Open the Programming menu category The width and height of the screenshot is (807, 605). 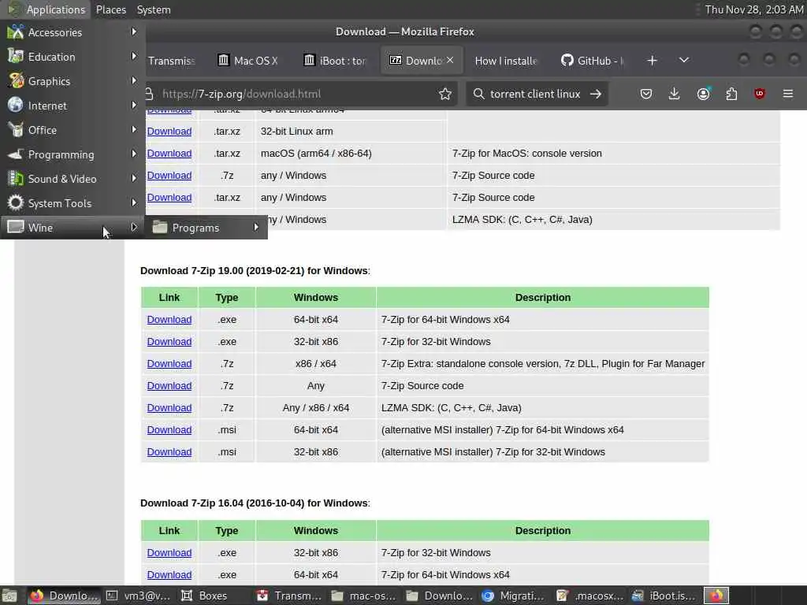pyautogui.click(x=73, y=154)
